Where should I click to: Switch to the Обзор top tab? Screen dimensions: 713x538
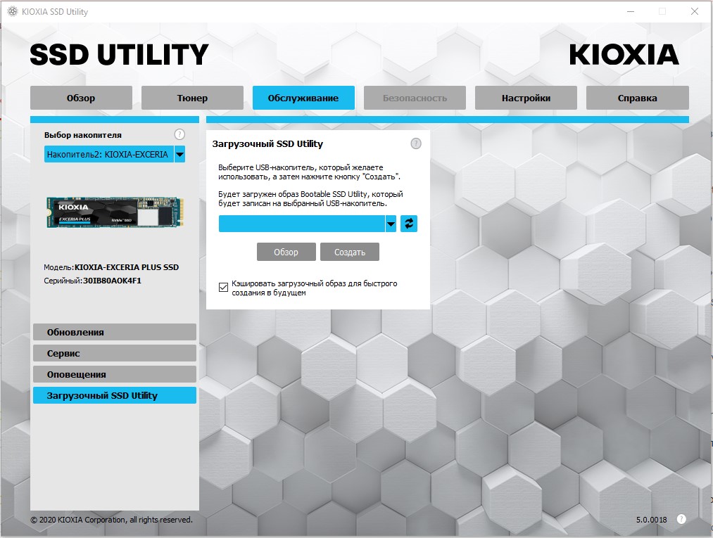pos(81,98)
